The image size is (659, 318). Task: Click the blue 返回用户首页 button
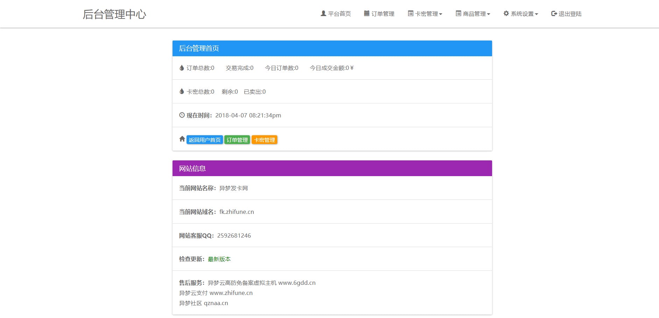pos(204,139)
